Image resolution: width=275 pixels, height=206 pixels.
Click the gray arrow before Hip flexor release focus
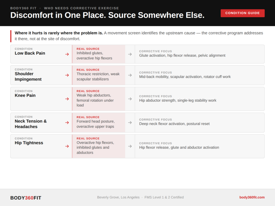pyautogui.click(x=130, y=146)
